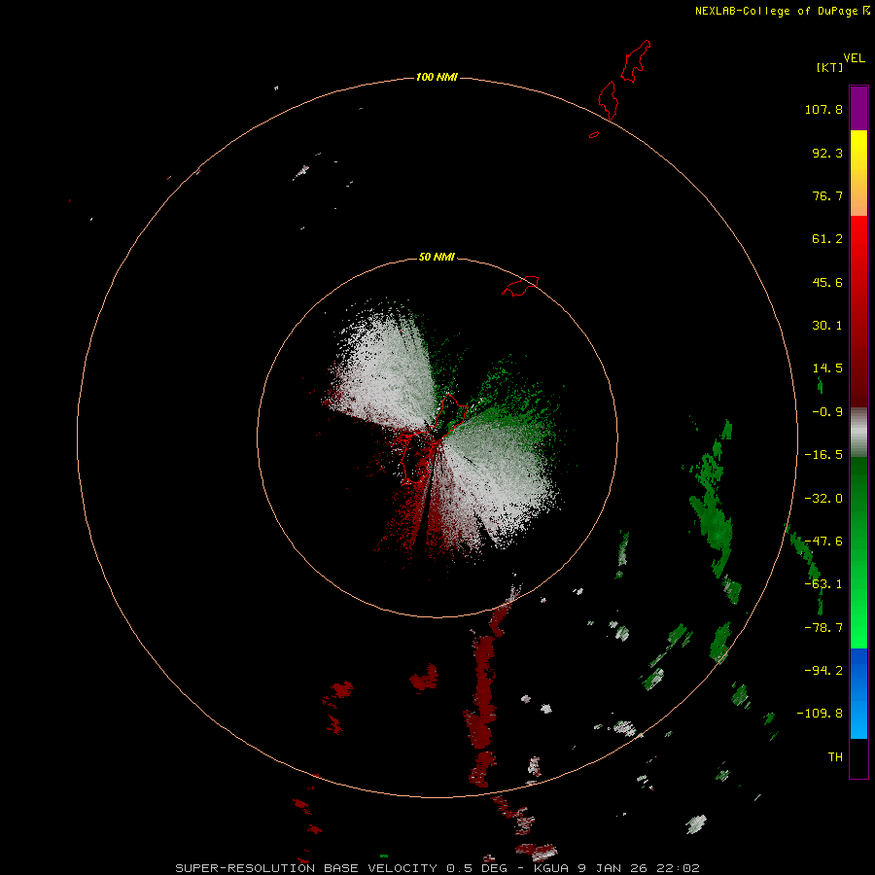The width and height of the screenshot is (875, 875).
Task: Click the 45.6 velocity scale value
Action: click(x=827, y=282)
